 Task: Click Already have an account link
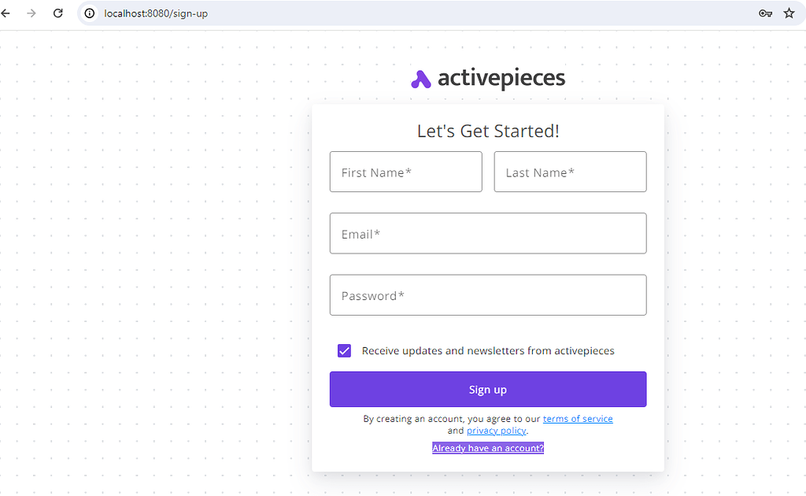click(488, 447)
